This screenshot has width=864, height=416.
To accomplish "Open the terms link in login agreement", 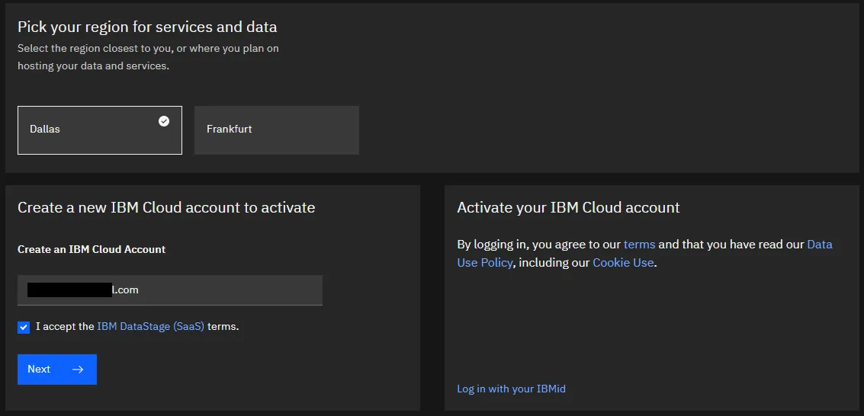I will point(639,245).
